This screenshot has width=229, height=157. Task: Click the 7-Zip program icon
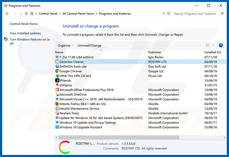(x=57, y=57)
